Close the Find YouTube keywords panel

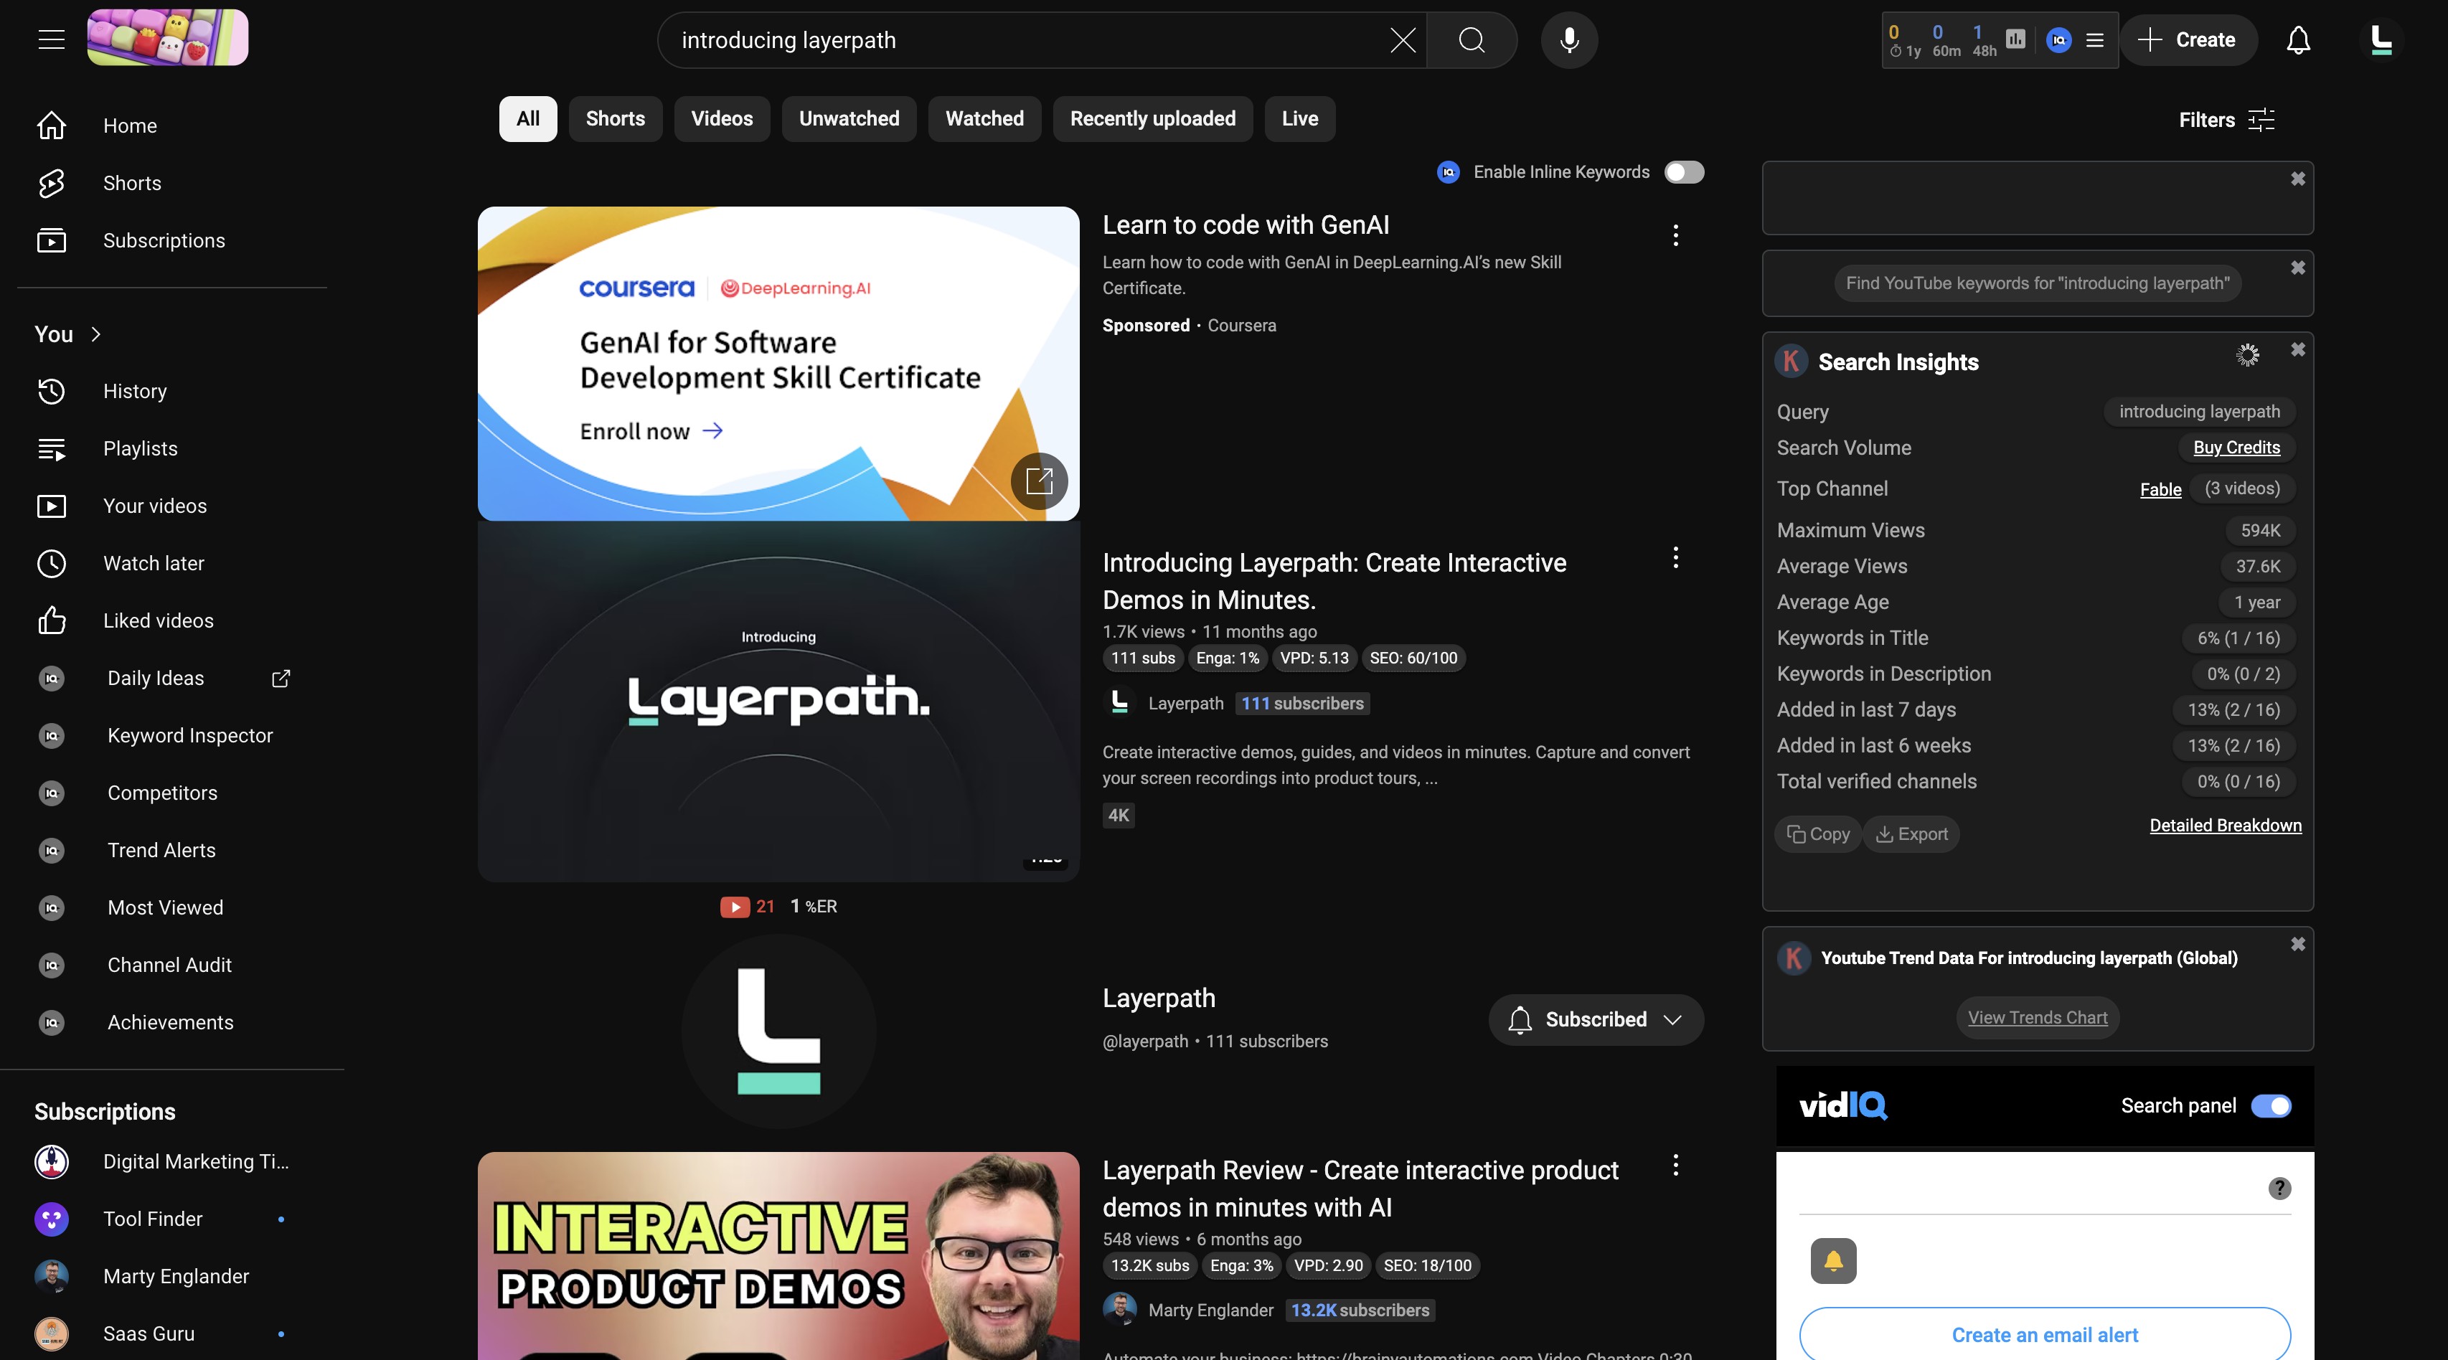coord(2297,268)
